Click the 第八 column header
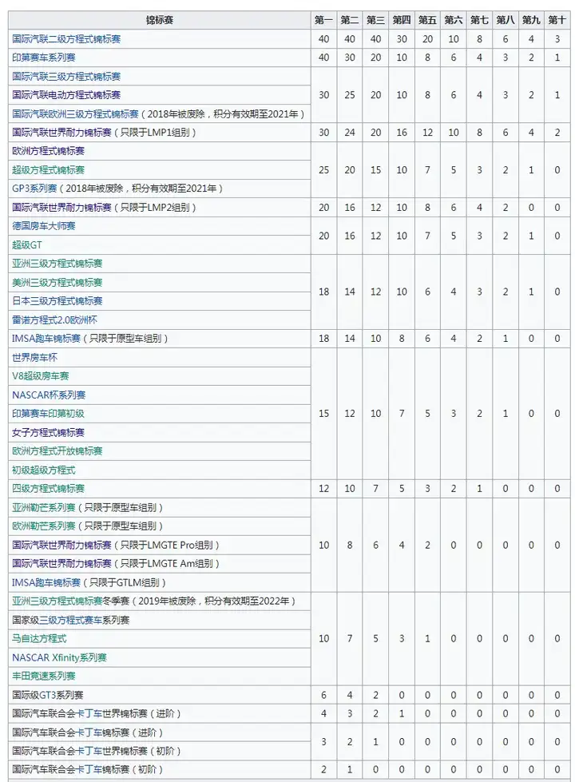The height and width of the screenshot is (782, 575). (506, 20)
